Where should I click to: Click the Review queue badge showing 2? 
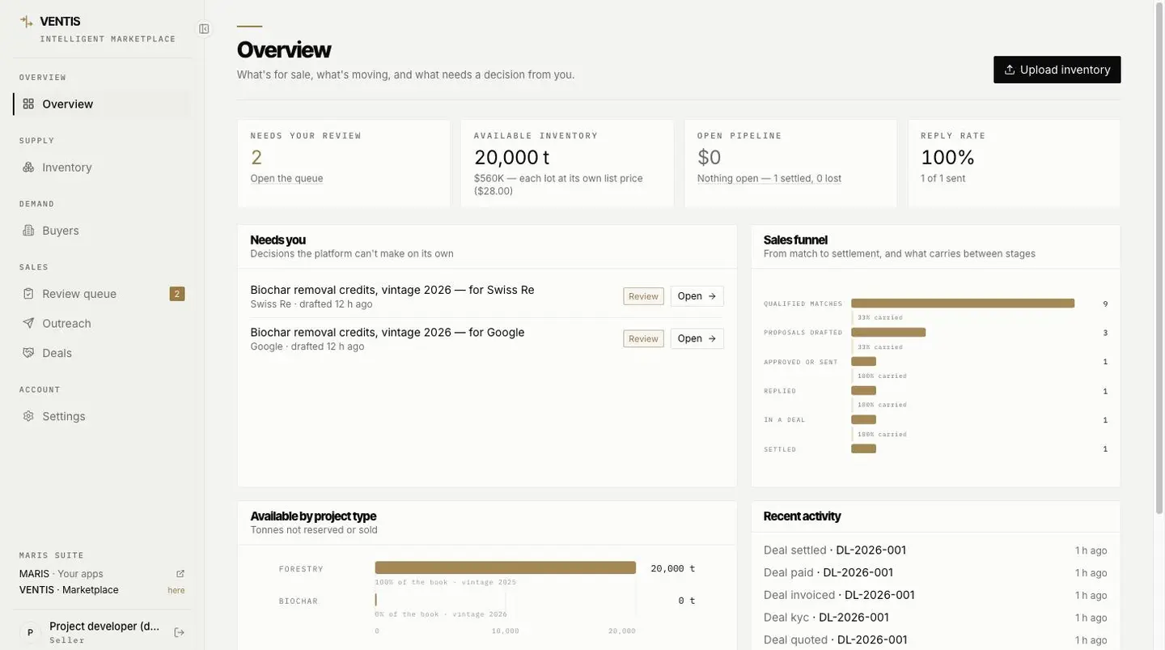(x=177, y=294)
